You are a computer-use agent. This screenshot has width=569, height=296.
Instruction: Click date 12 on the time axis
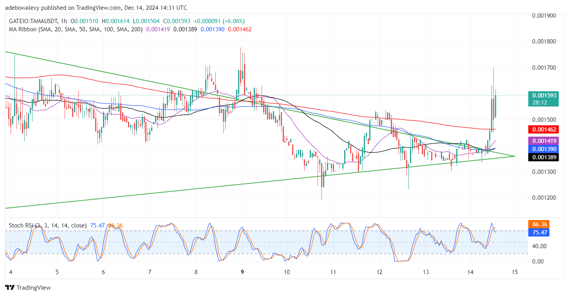379,272
